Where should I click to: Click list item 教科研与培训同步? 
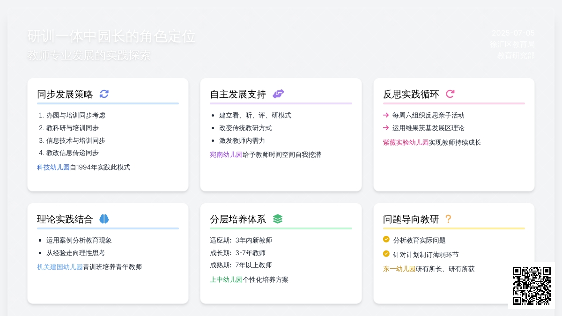(73, 128)
